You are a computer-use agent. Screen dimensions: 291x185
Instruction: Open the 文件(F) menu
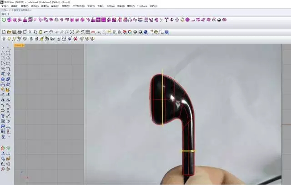(x=5, y=6)
